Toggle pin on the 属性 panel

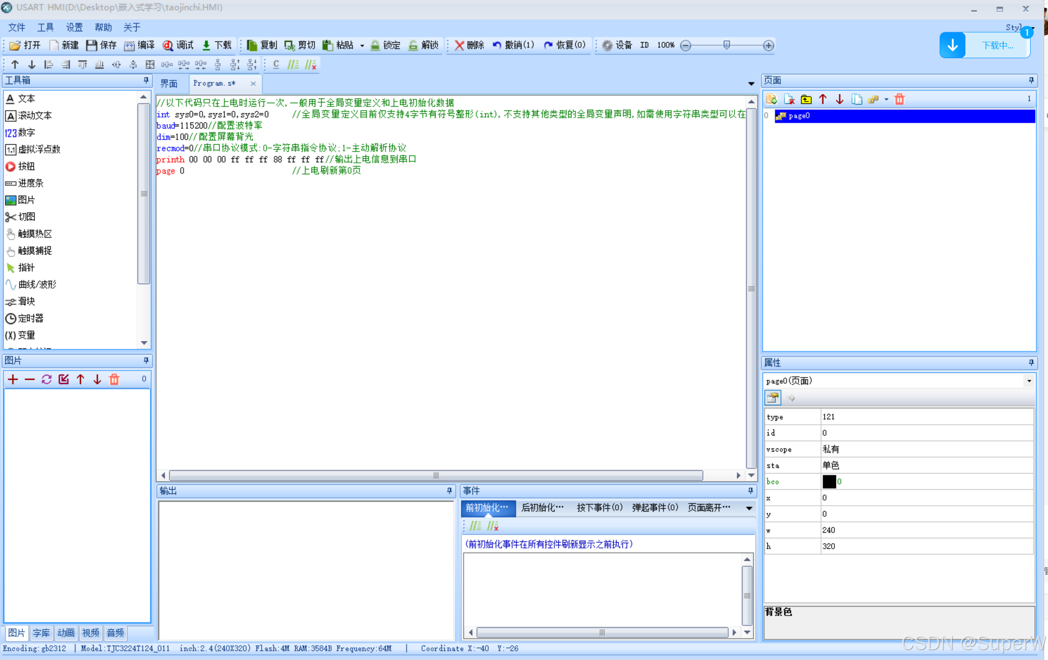pyautogui.click(x=1031, y=362)
